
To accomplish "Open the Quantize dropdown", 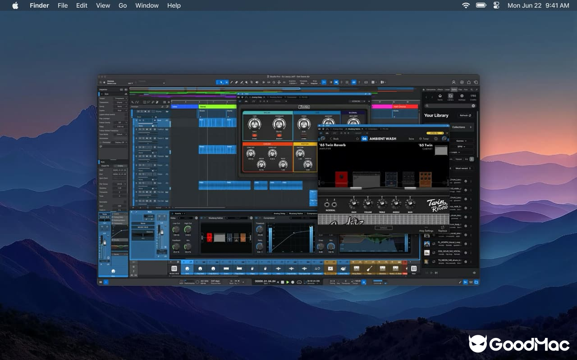I will pyautogui.click(x=293, y=82).
